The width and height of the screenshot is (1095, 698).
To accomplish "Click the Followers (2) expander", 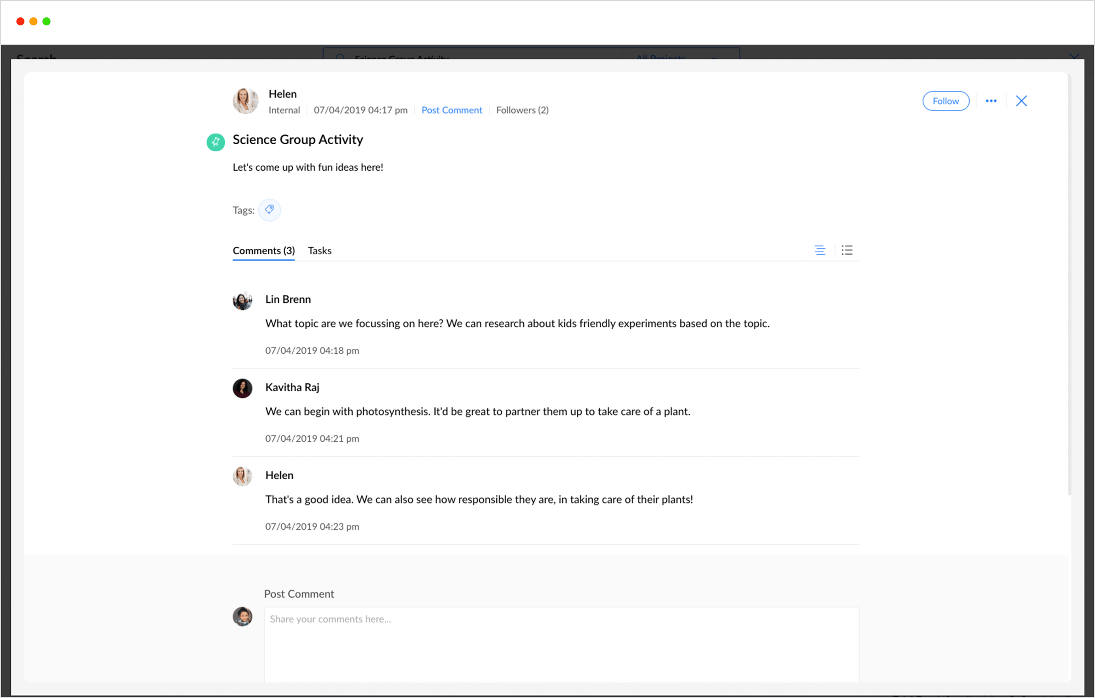I will (522, 109).
